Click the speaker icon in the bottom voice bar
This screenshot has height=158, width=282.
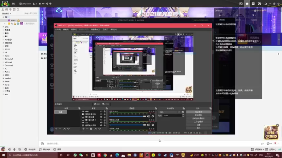coord(10,149)
